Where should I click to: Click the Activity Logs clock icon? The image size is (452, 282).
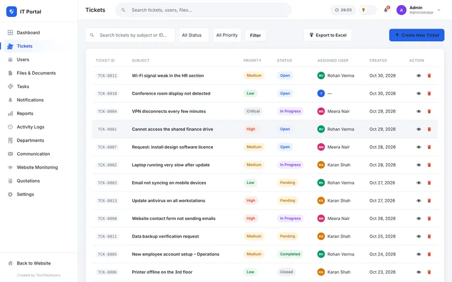coord(10,127)
